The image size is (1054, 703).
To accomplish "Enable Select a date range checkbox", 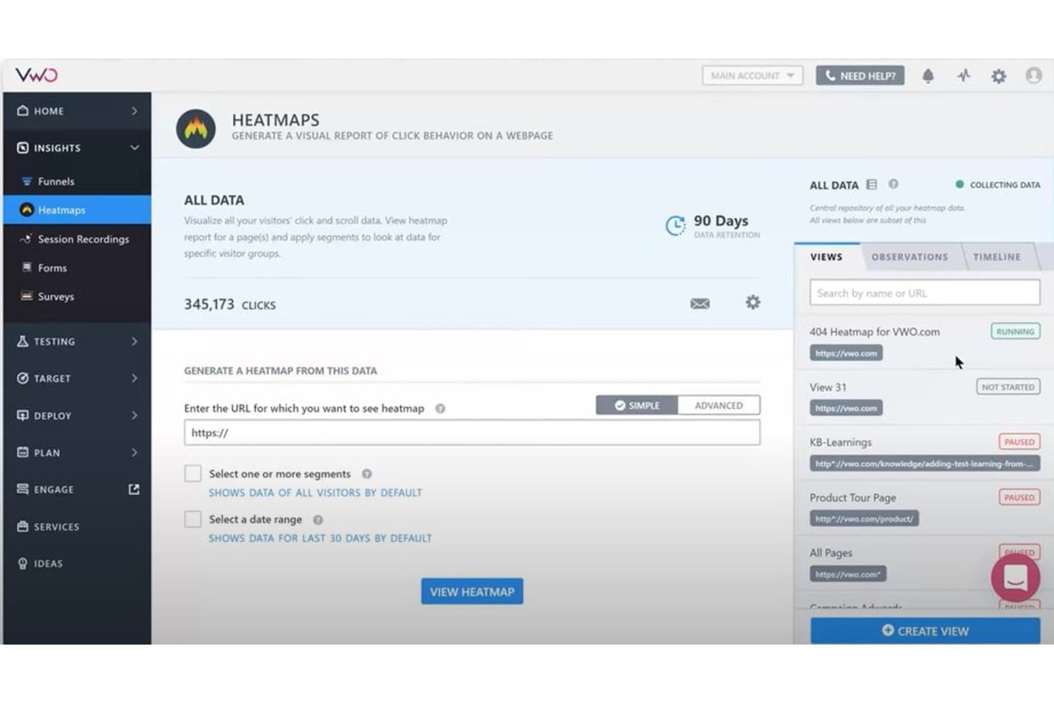I will click(x=192, y=519).
